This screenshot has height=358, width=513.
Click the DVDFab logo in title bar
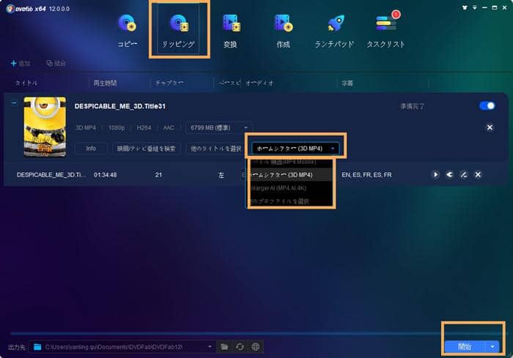pyautogui.click(x=11, y=9)
